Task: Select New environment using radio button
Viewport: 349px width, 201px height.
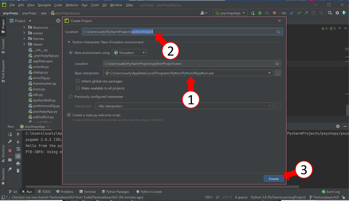Action: [70, 53]
